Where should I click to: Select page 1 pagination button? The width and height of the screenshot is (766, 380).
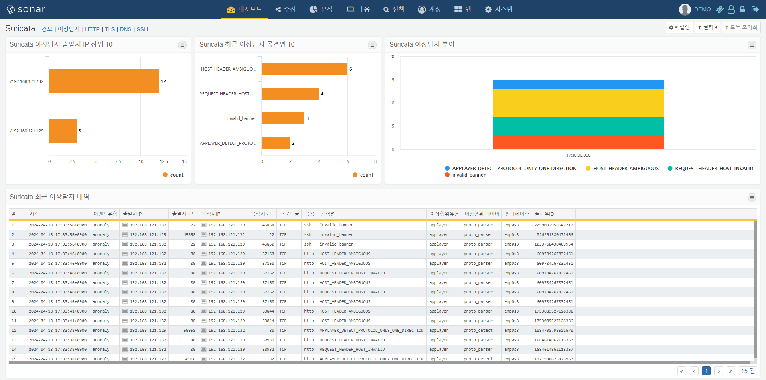pyautogui.click(x=706, y=371)
